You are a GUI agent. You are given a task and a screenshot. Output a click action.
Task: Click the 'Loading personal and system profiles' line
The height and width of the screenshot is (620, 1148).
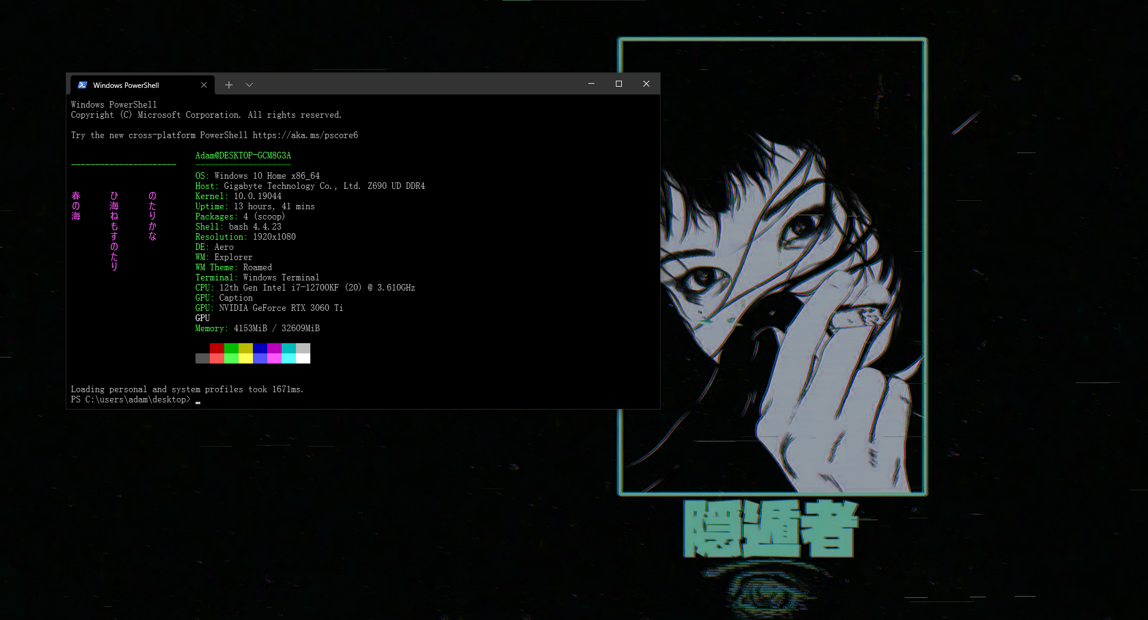point(187,389)
